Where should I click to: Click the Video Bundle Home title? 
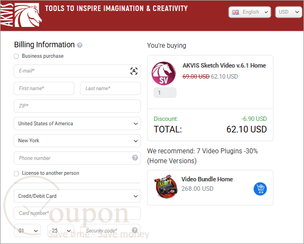tap(207, 179)
